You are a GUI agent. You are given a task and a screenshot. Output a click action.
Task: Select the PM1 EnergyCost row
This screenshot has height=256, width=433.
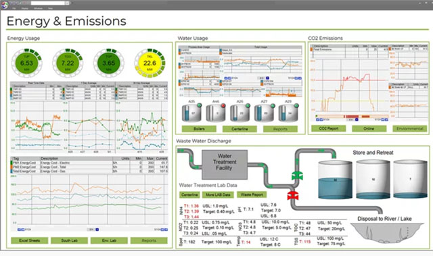[89, 163]
